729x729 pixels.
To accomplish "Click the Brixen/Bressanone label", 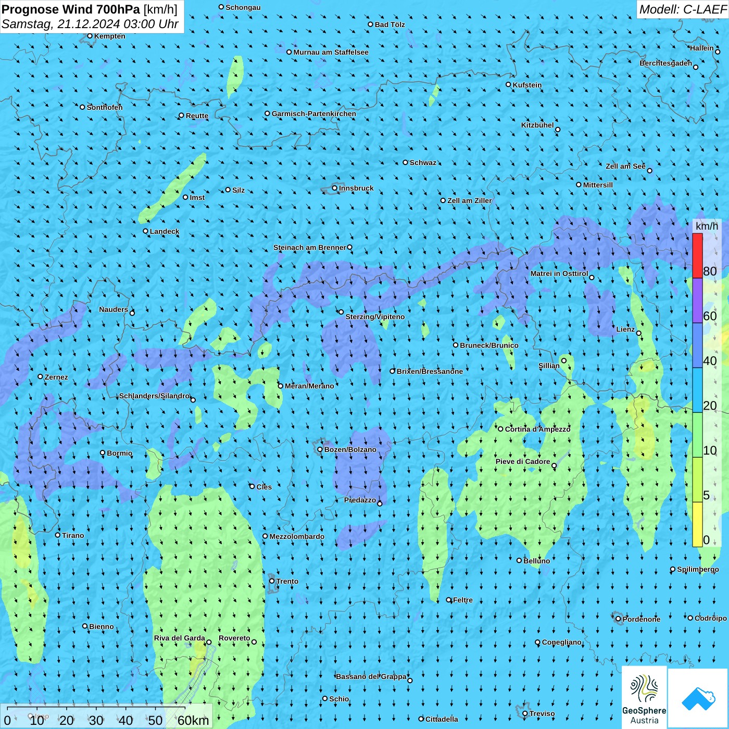I will pos(430,371).
